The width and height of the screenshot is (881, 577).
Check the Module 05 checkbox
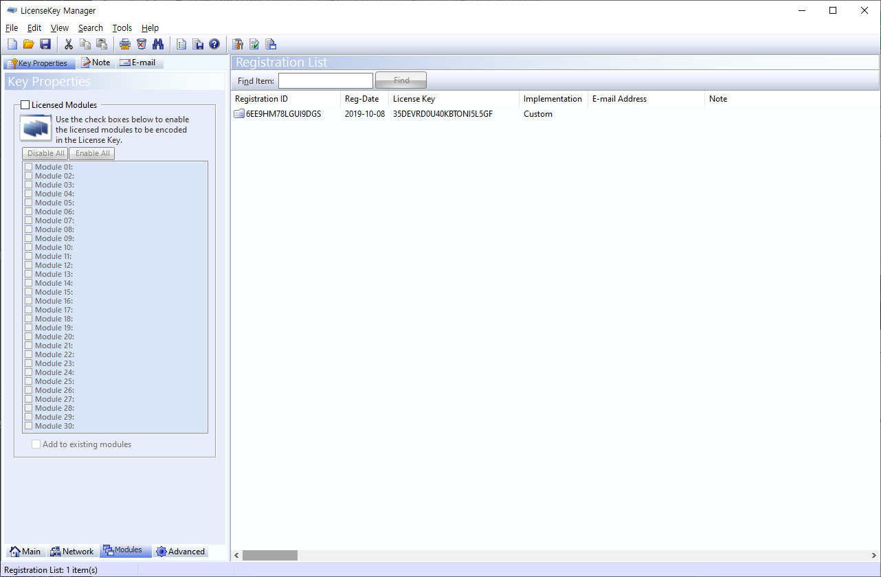pyautogui.click(x=29, y=203)
